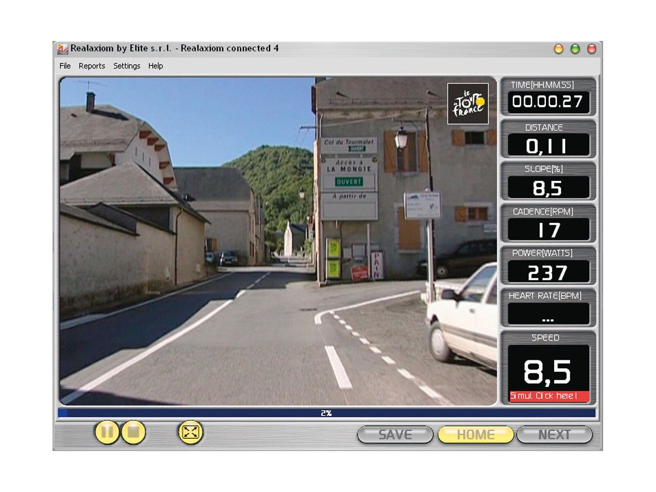656x492 pixels.
Task: Open the Help menu
Action: [155, 66]
